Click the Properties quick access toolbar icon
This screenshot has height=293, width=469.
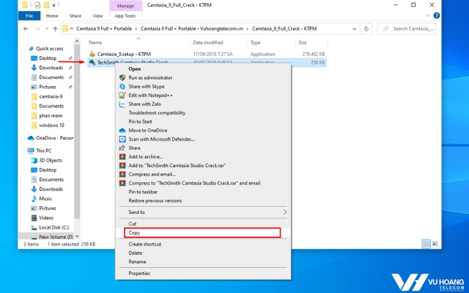(38, 5)
